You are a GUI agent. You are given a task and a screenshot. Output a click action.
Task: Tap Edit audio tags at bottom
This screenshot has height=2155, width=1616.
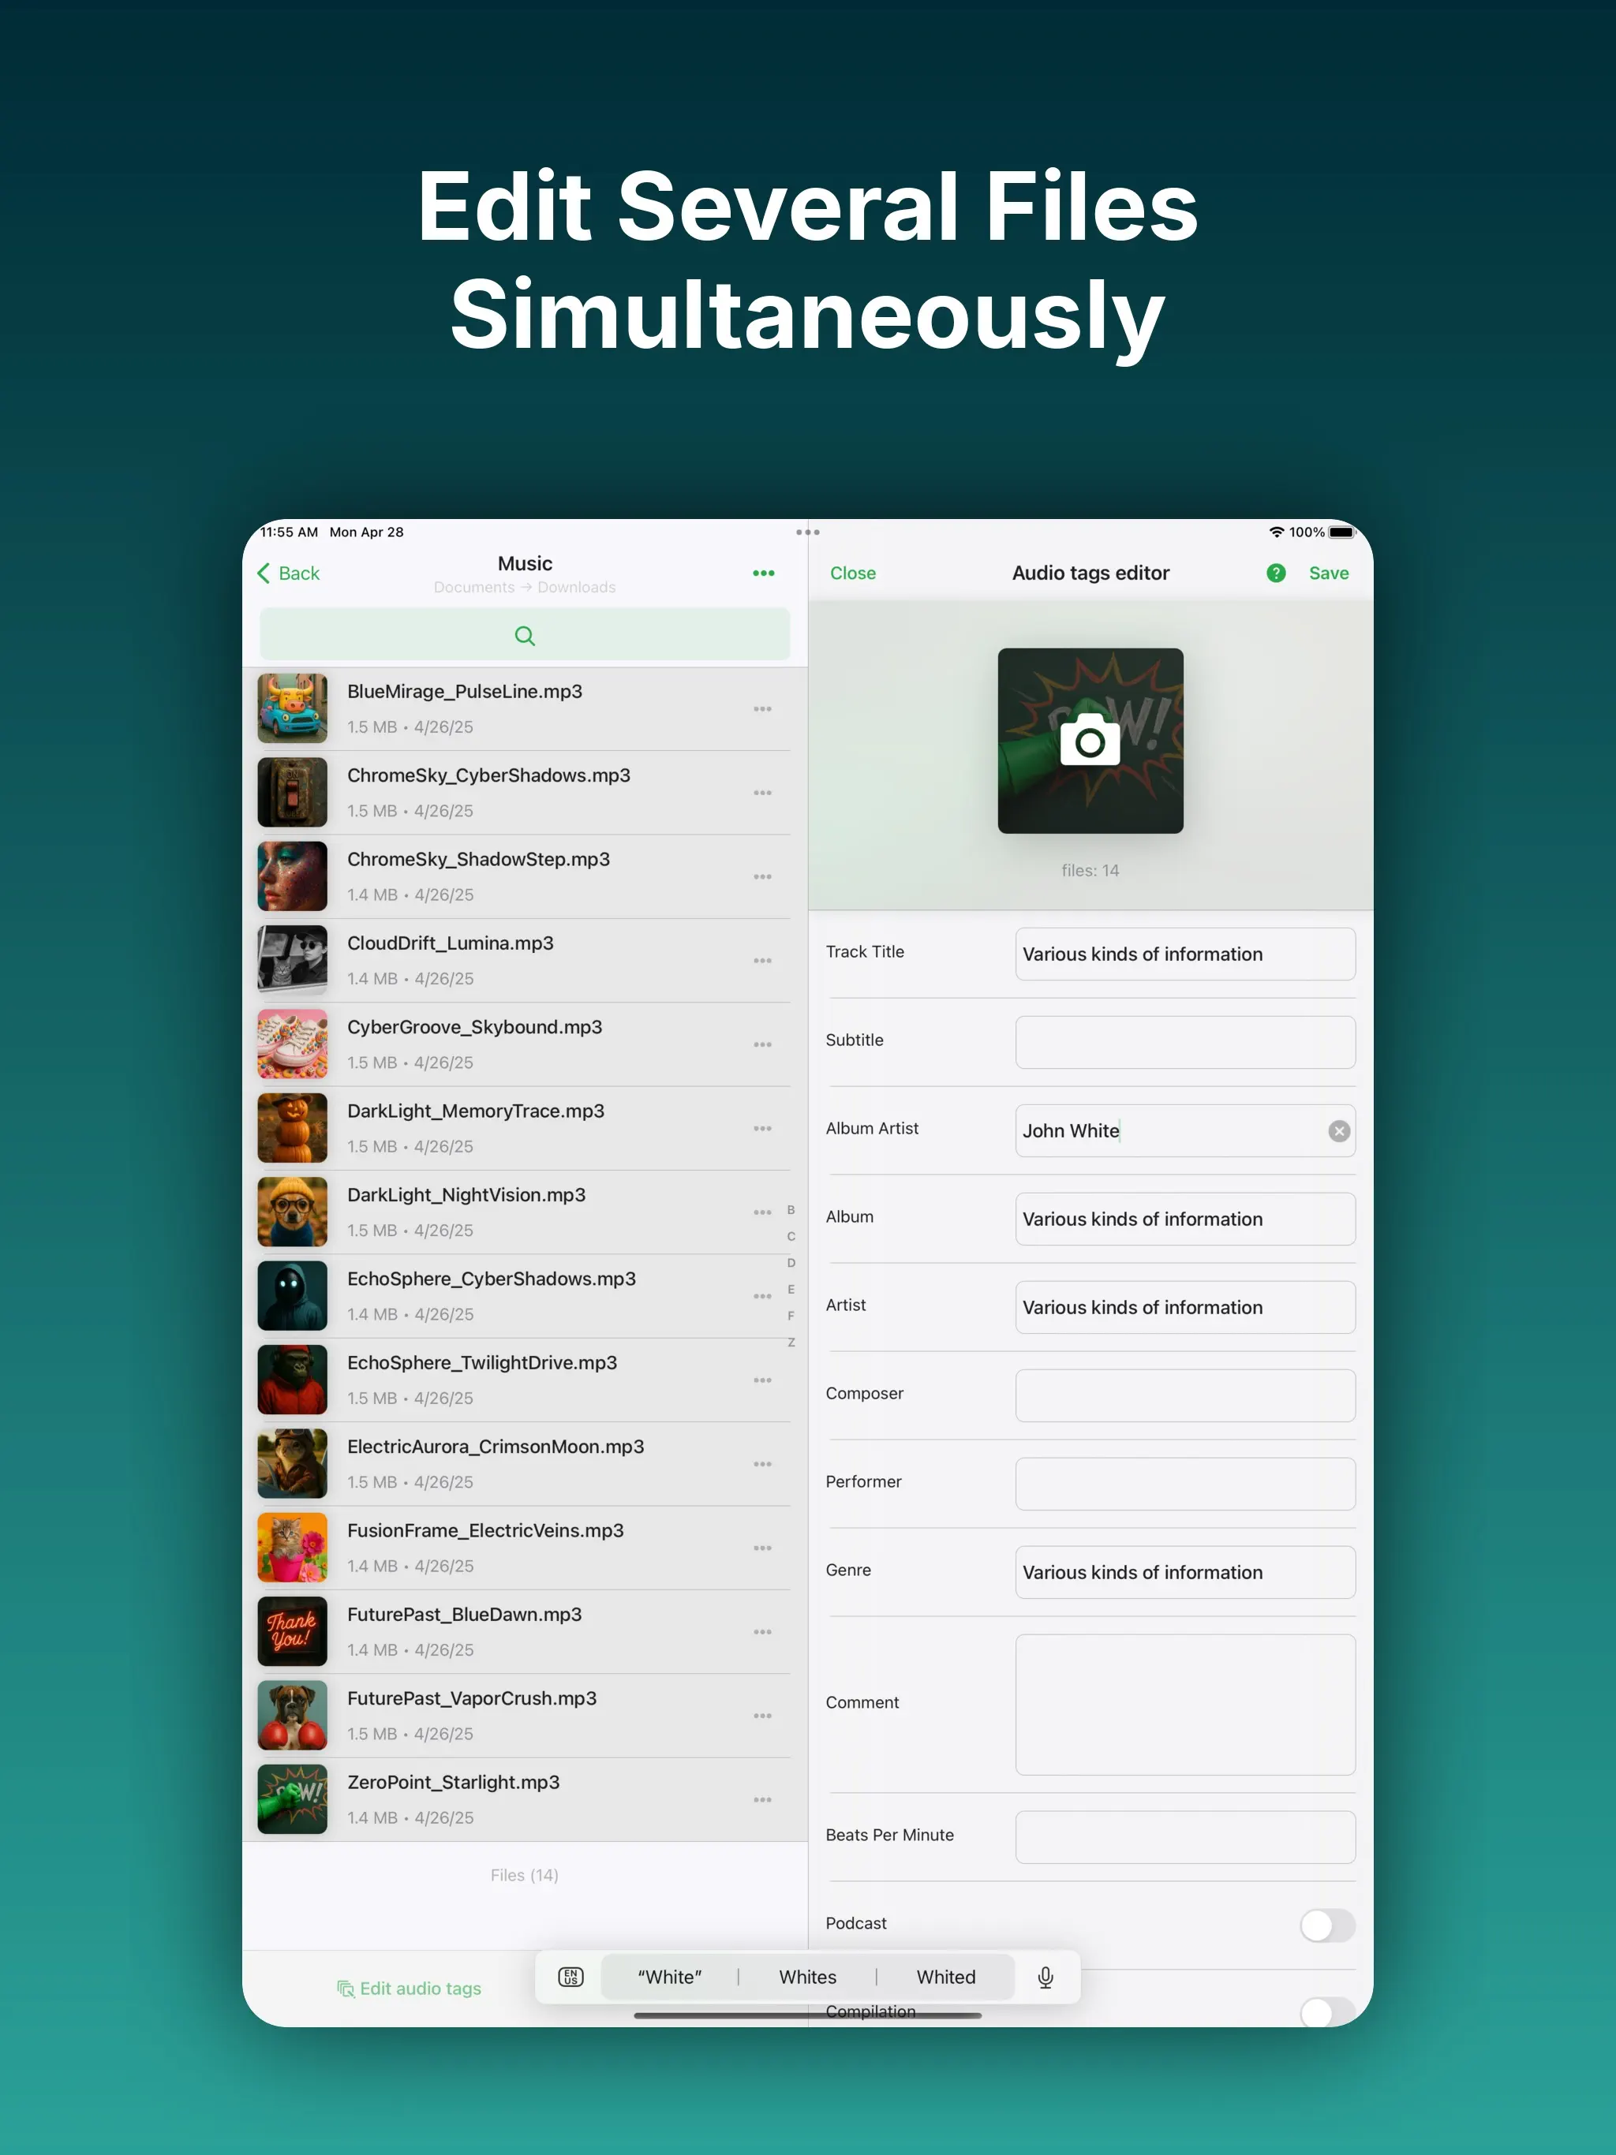410,1989
